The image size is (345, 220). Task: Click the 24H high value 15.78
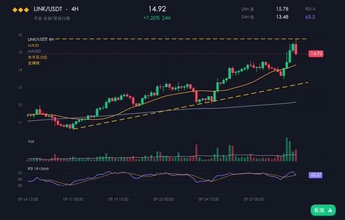click(x=282, y=9)
